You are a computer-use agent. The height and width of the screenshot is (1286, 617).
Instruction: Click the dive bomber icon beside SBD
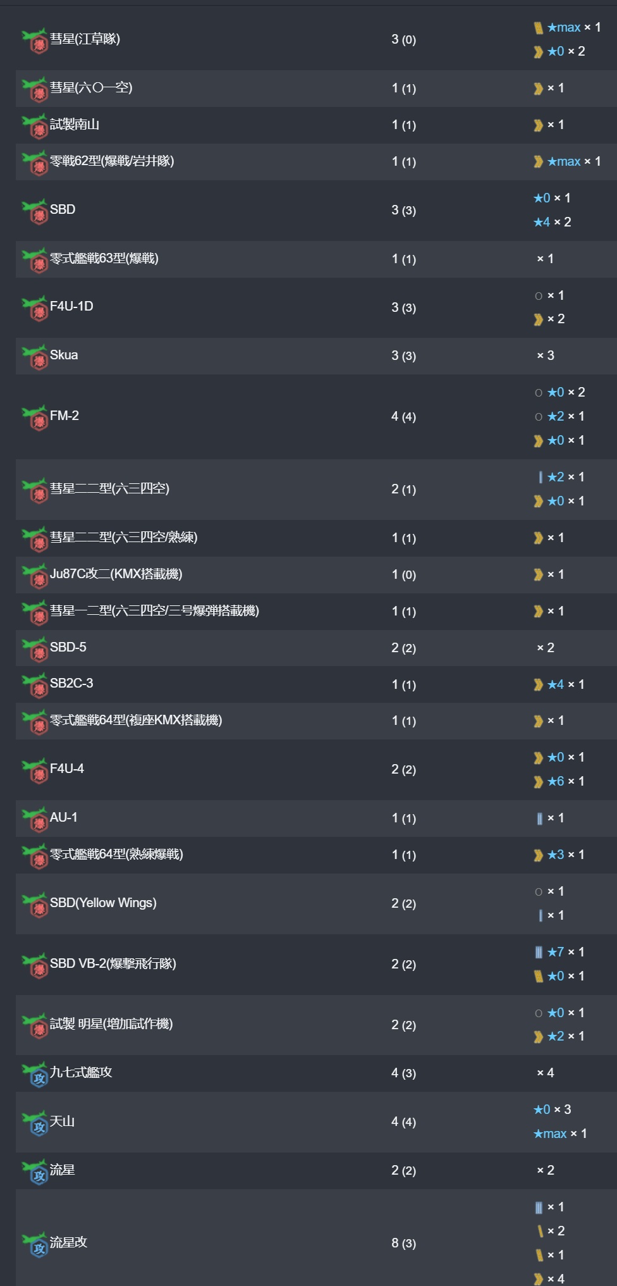click(35, 211)
